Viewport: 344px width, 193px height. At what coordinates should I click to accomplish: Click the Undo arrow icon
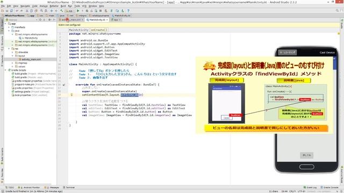17,11
